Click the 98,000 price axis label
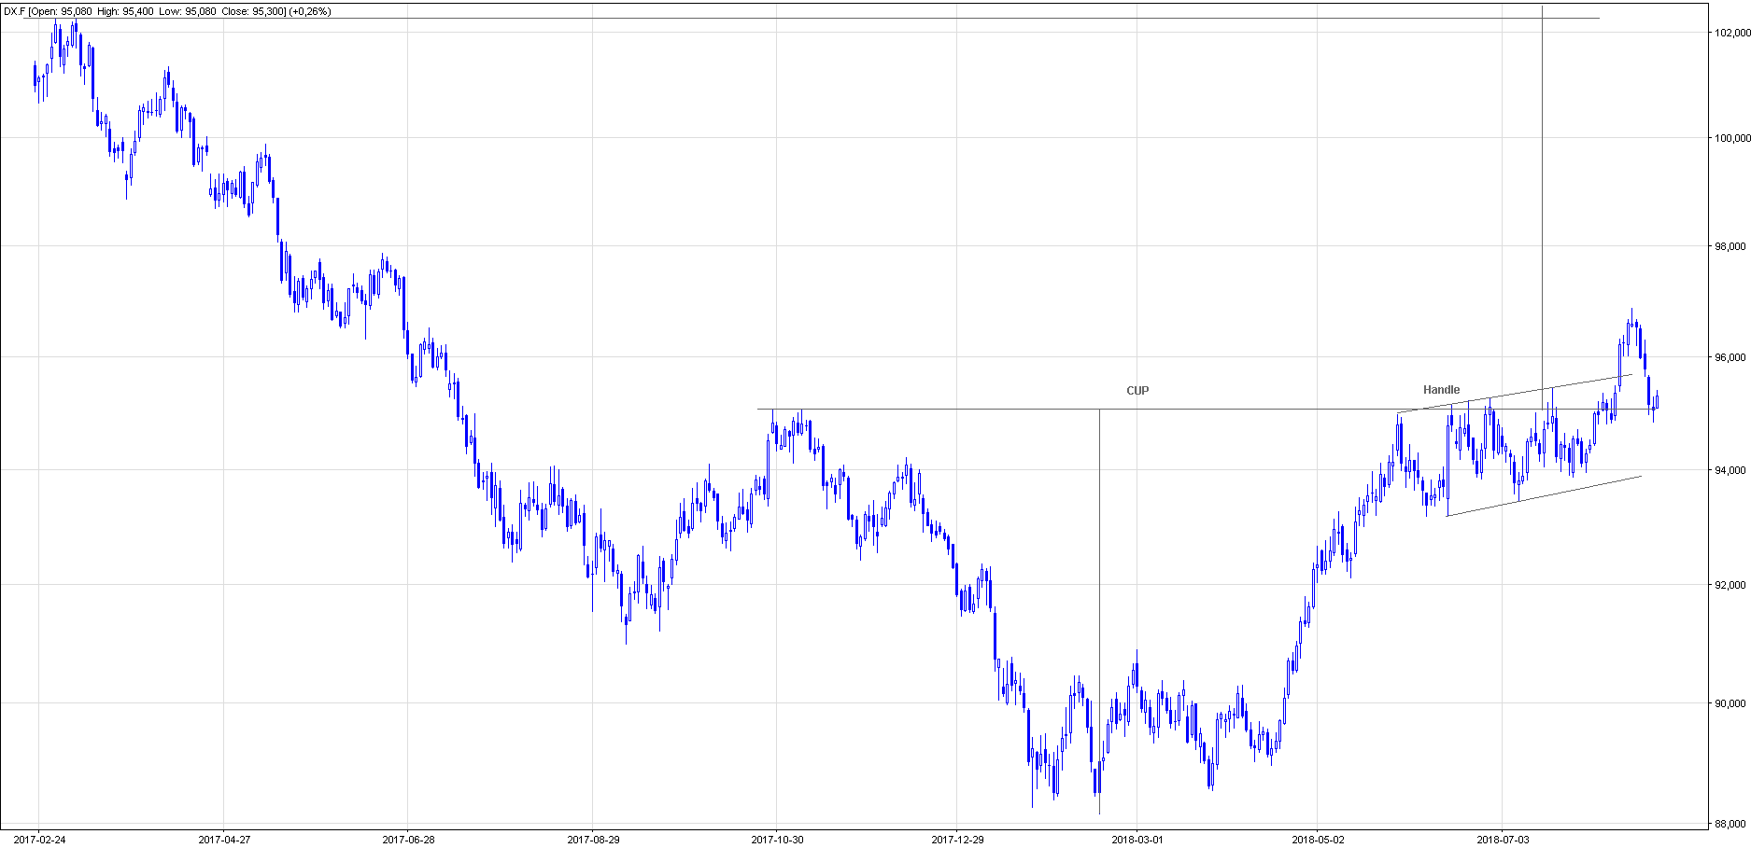1751x848 pixels. [1730, 246]
